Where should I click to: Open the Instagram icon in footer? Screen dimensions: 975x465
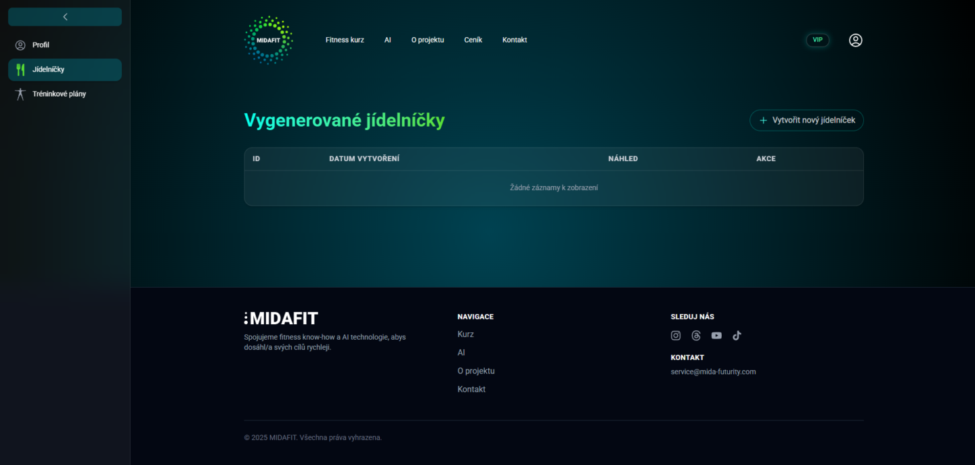(x=676, y=336)
